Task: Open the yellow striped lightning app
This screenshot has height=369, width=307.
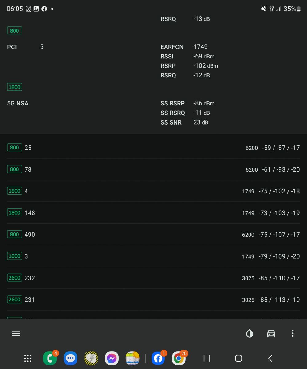Action: point(91,358)
